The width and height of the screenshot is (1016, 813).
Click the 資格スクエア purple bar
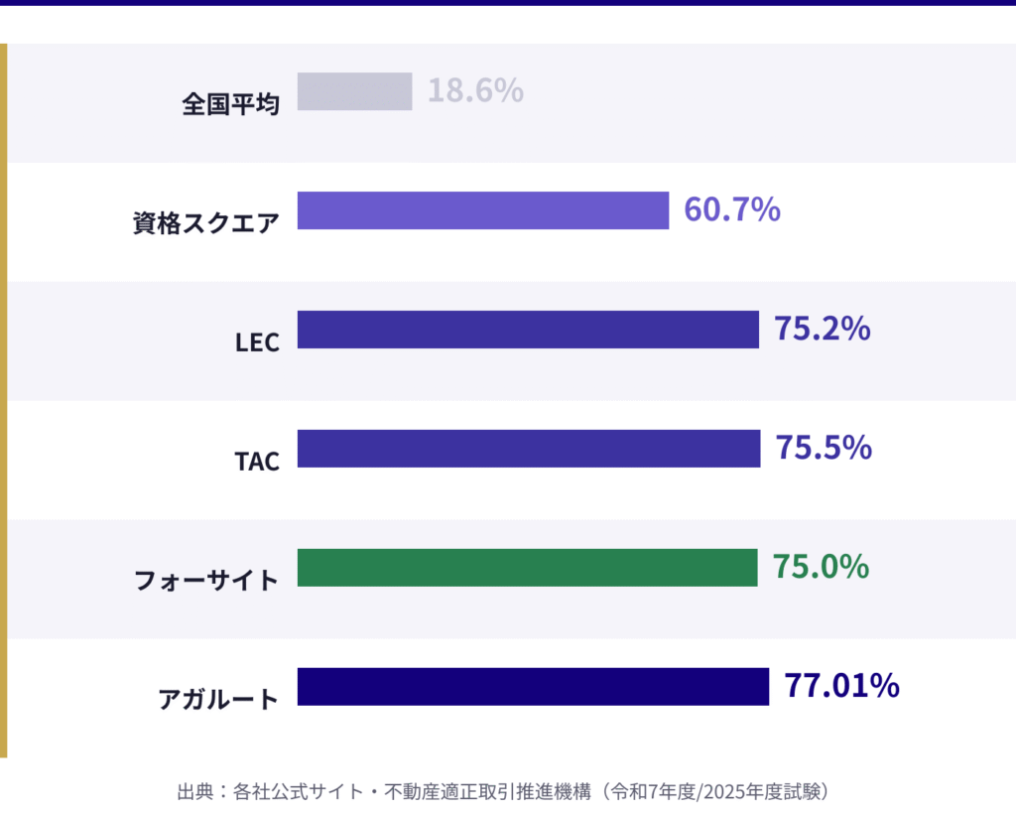(483, 210)
